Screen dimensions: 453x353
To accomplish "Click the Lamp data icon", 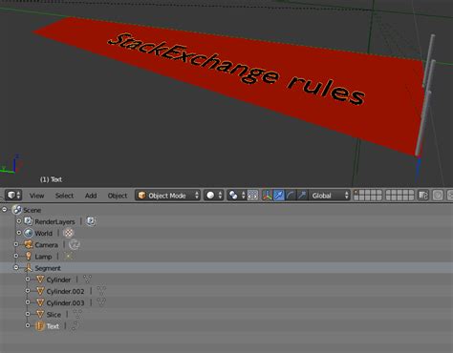I will [68, 256].
